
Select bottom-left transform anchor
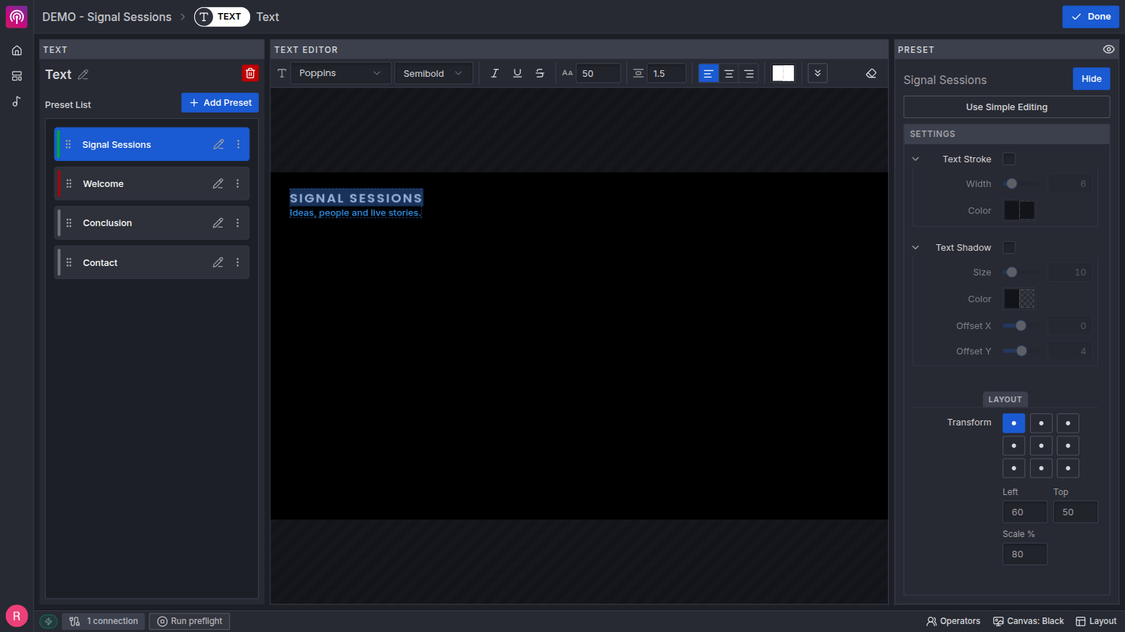(x=1013, y=468)
